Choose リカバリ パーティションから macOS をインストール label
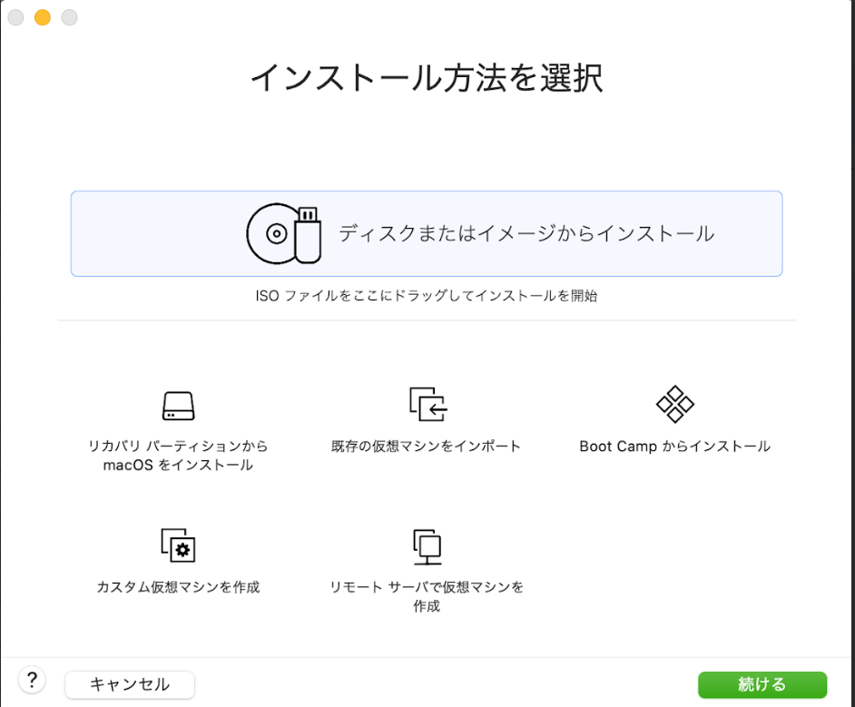 point(178,456)
